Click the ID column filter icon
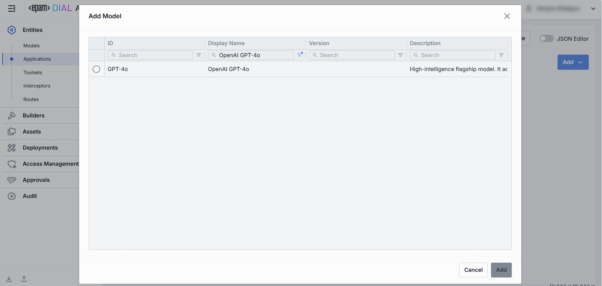Image resolution: width=602 pixels, height=286 pixels. (x=199, y=55)
